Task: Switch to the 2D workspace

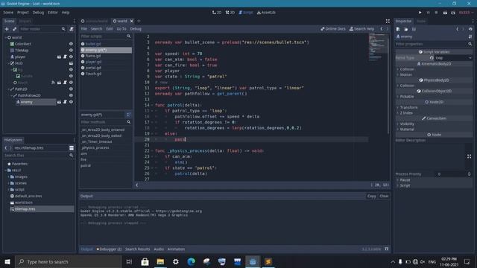Action: click(217, 13)
